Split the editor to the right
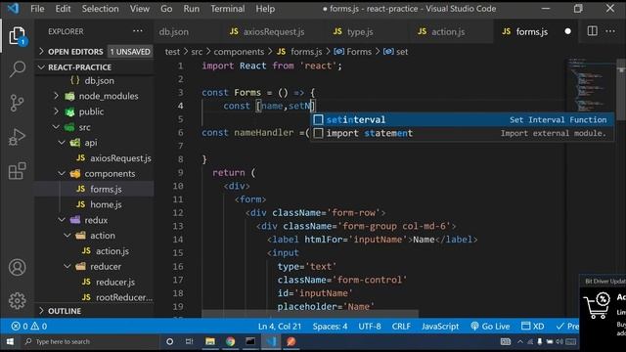This screenshot has width=626, height=352. [x=592, y=31]
